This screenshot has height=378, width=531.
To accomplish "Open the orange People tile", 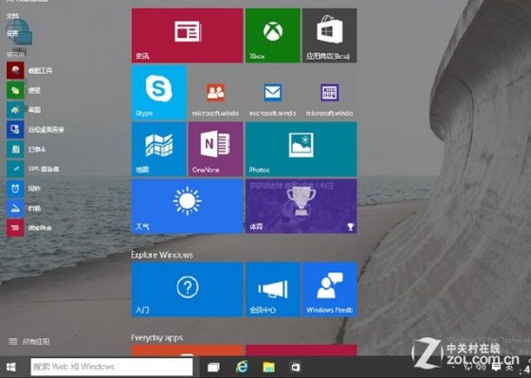I will coord(216,93).
